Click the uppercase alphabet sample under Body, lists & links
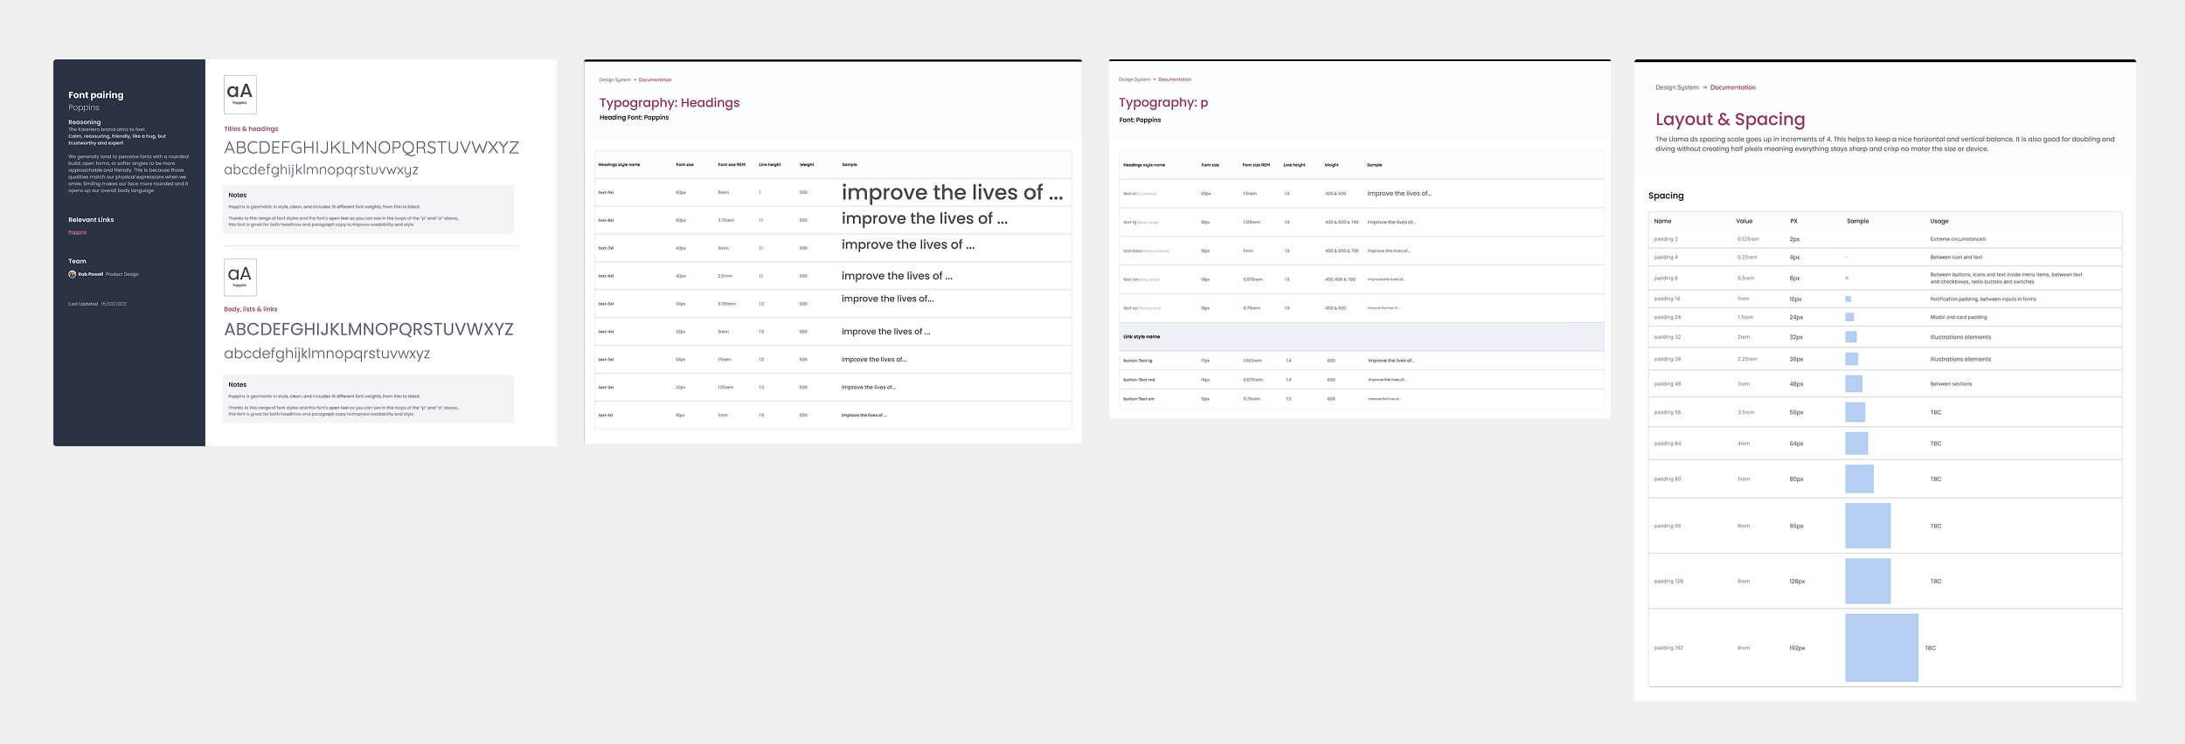 pos(368,329)
